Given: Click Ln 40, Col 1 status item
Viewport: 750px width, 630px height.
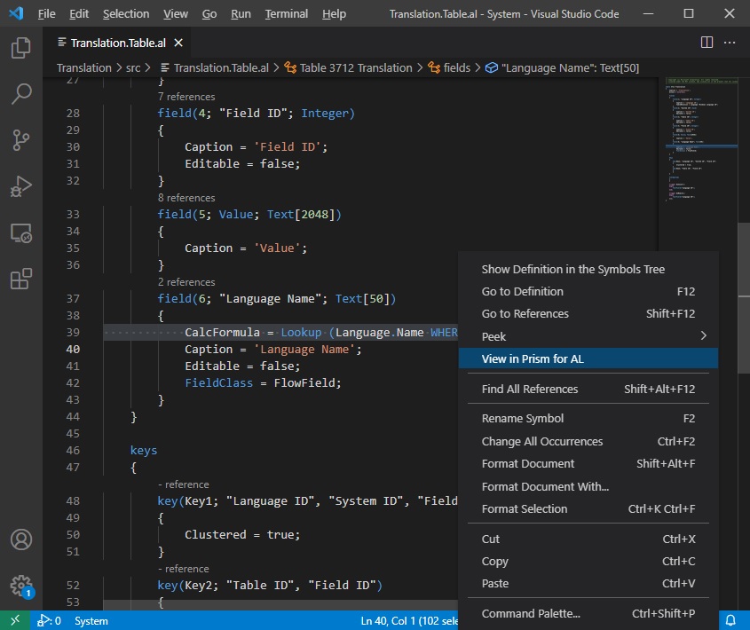Looking at the screenshot, I should [x=409, y=620].
